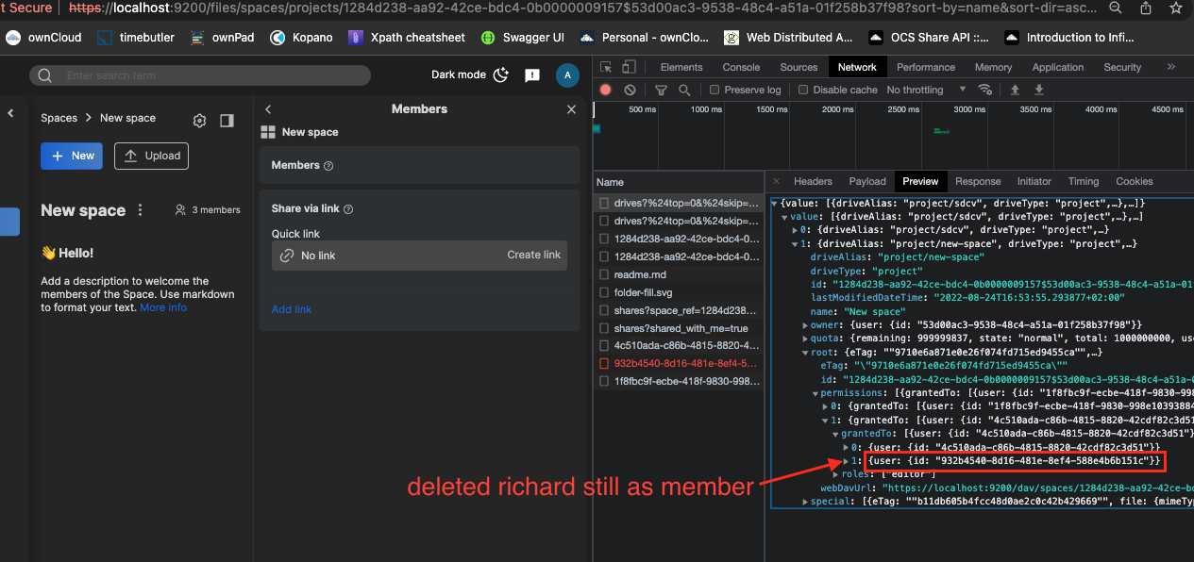The image size is (1194, 562).
Task: Check the Disable cache checkbox
Action: [802, 89]
